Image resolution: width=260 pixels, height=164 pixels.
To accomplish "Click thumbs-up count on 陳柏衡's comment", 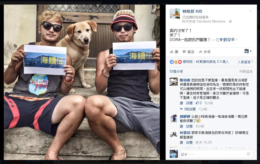I will [x=199, y=103].
